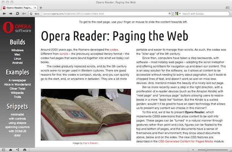
Task: Open the dots! snippet link
Action: click(x=17, y=135)
